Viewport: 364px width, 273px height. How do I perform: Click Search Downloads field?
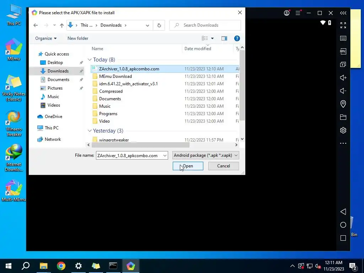[205, 25]
